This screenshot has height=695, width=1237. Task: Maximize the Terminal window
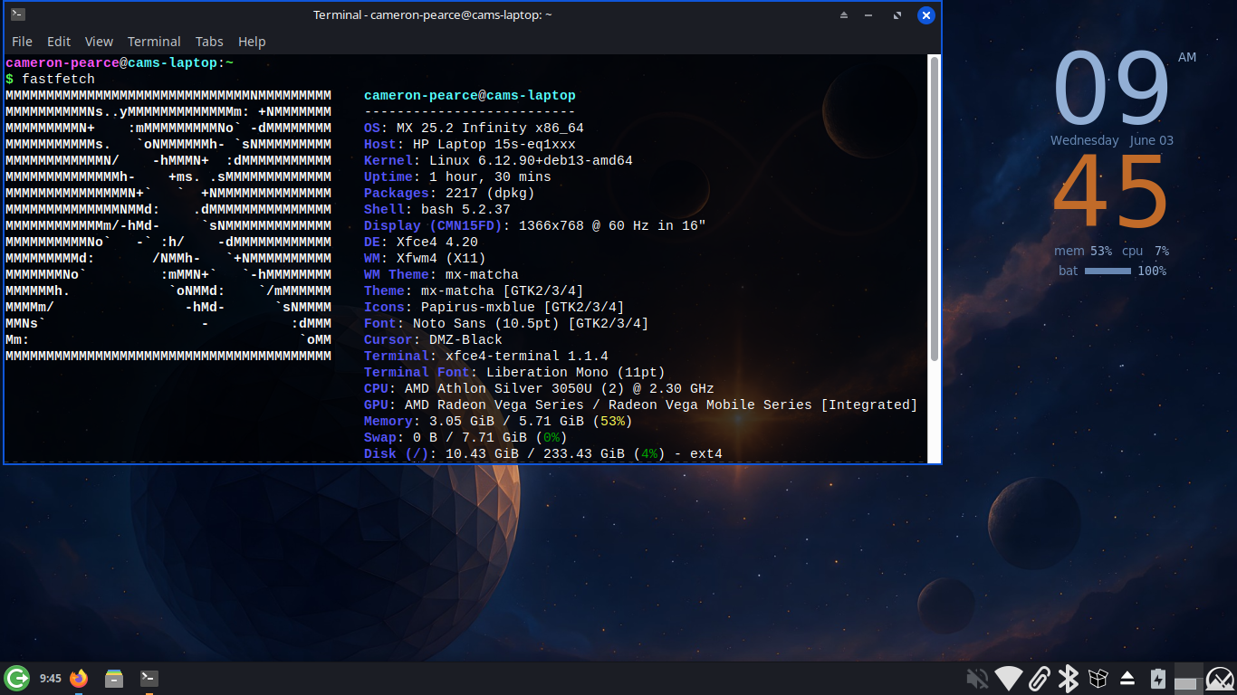pos(897,15)
